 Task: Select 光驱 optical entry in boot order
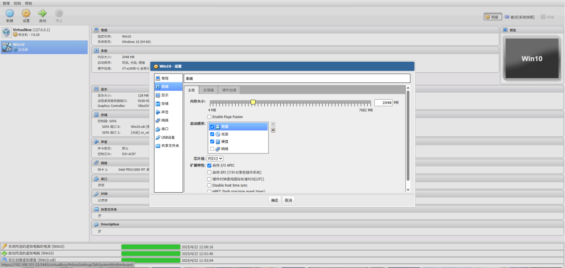[x=238, y=134]
